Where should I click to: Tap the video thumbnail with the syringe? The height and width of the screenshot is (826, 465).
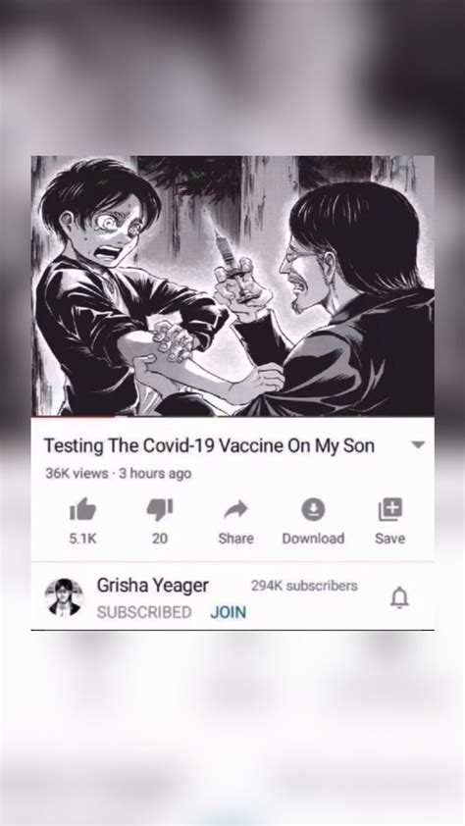click(232, 285)
